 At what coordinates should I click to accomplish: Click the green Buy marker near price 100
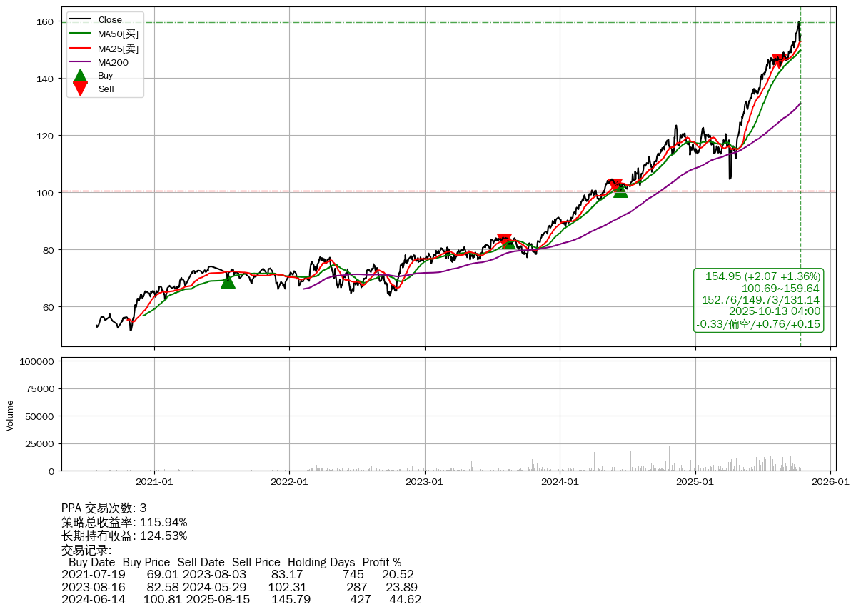pos(620,191)
